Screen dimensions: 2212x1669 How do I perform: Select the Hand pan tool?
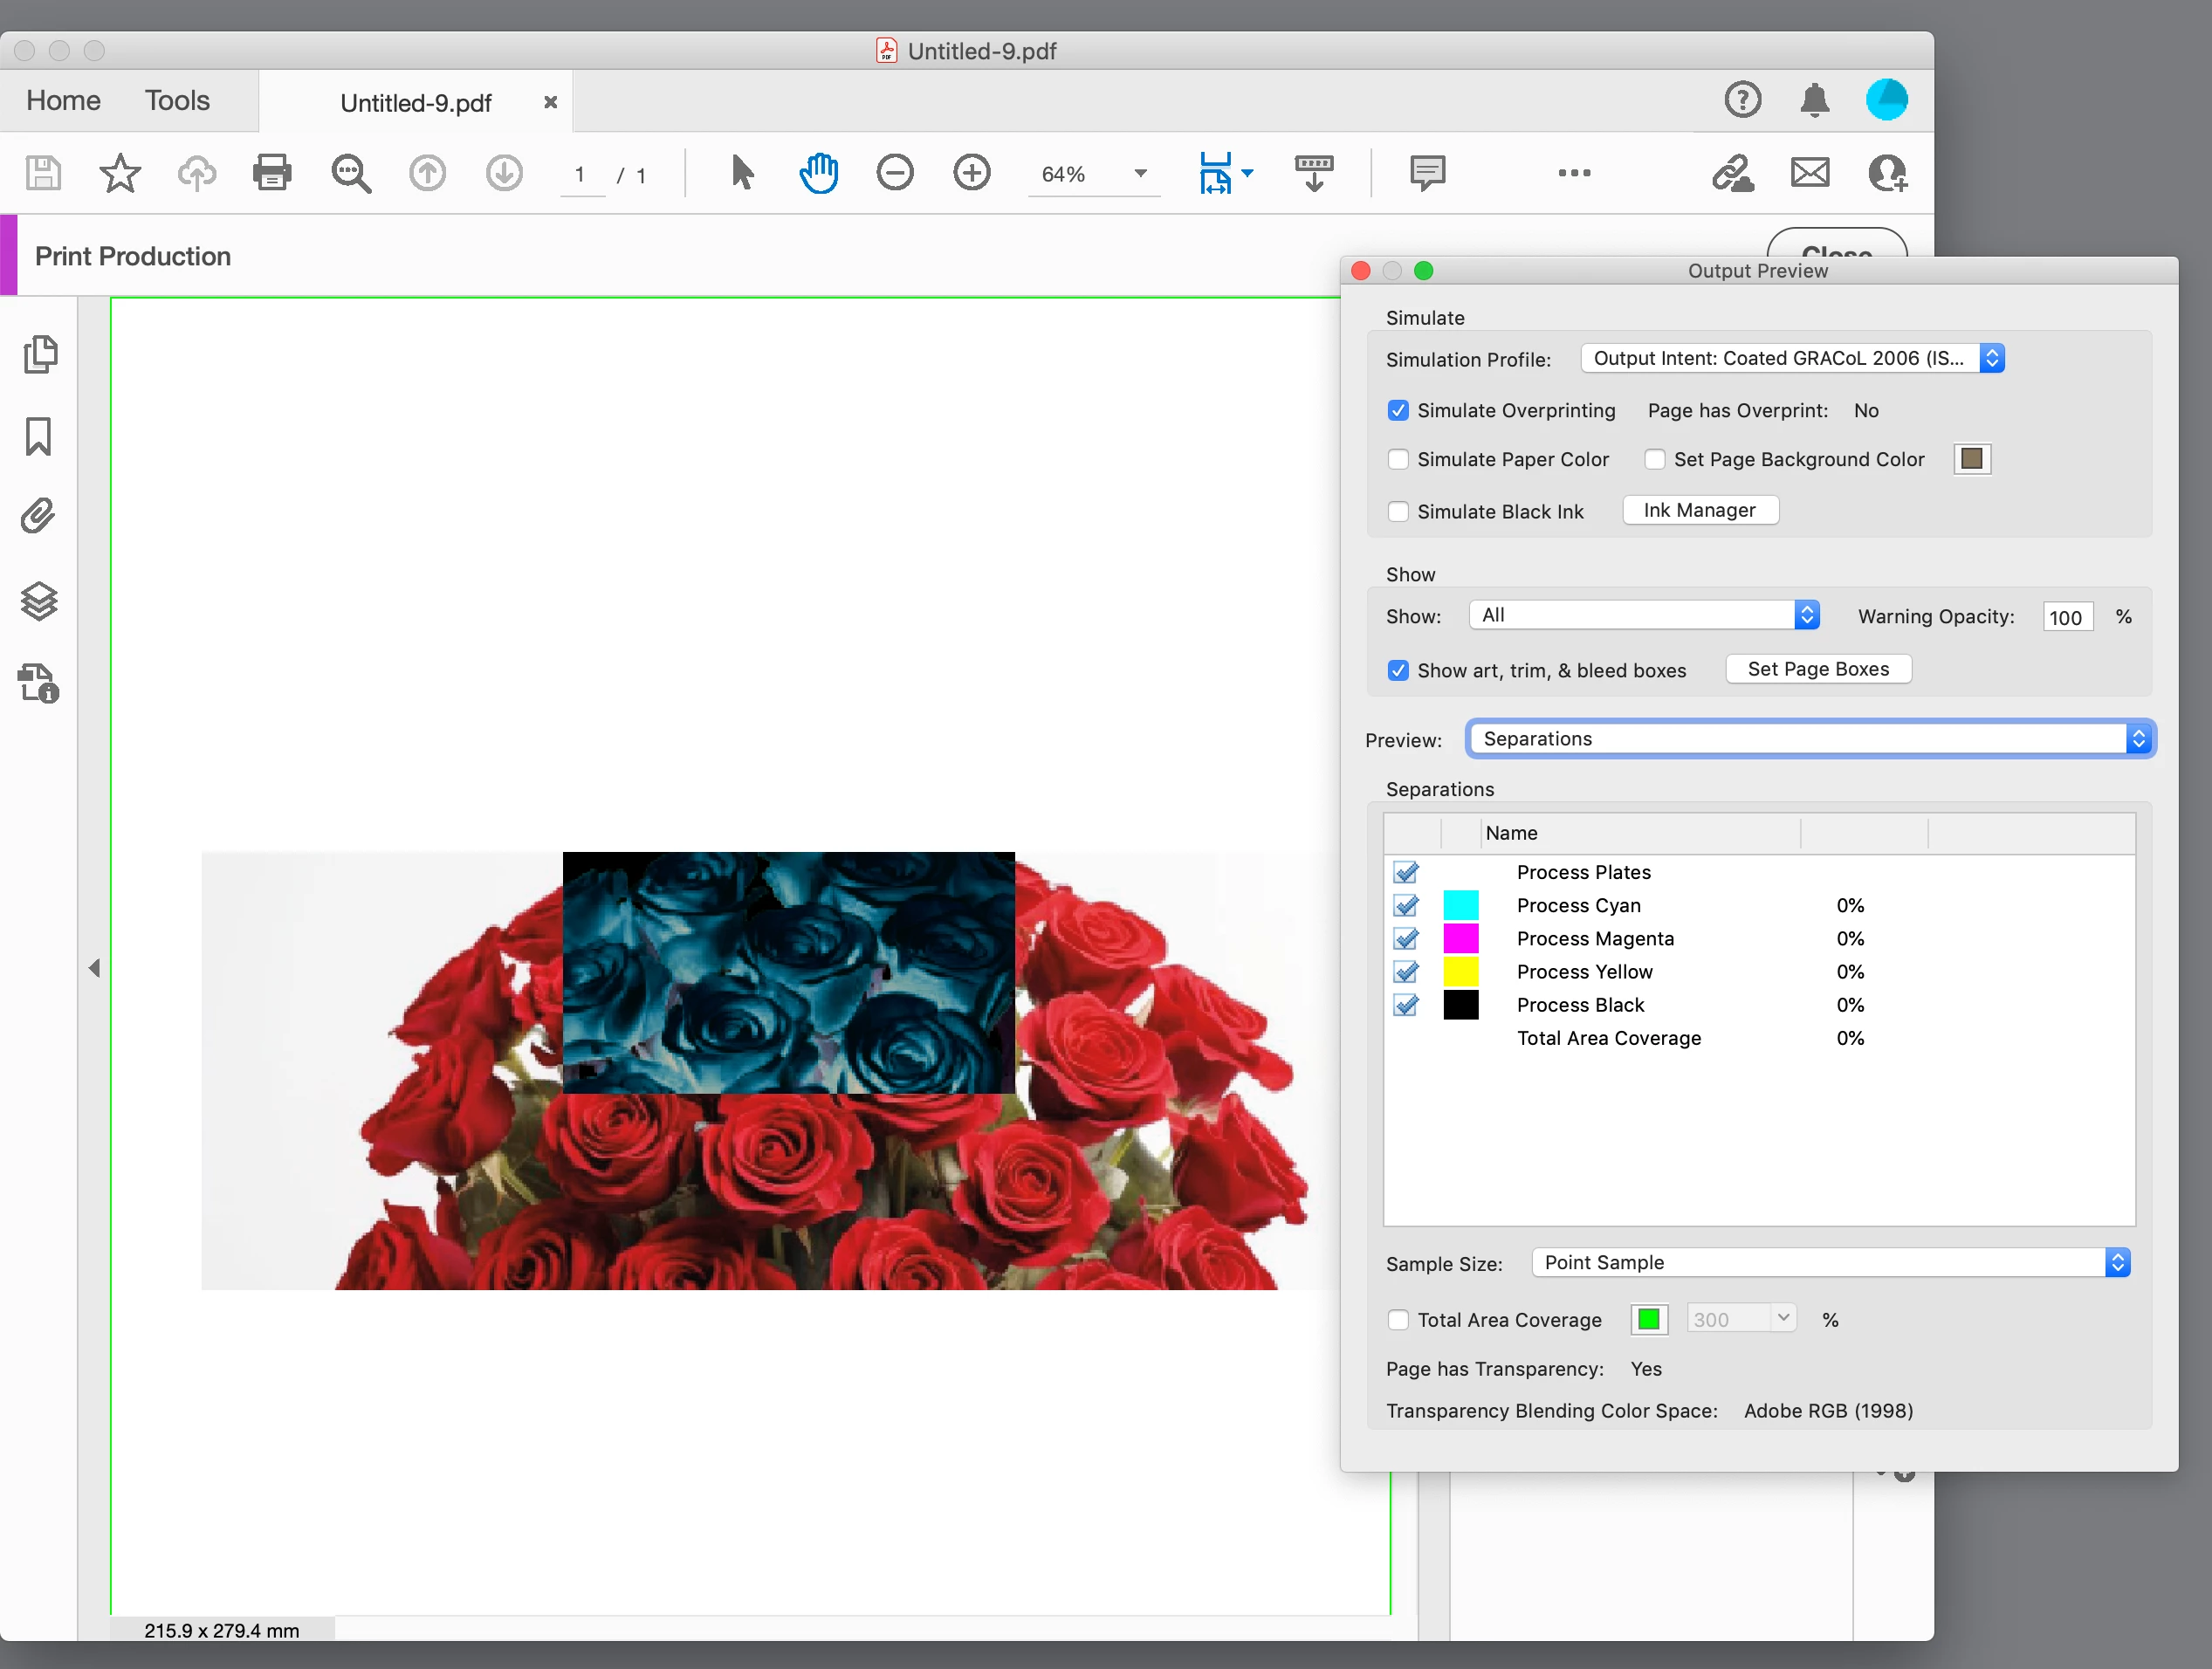(x=818, y=173)
